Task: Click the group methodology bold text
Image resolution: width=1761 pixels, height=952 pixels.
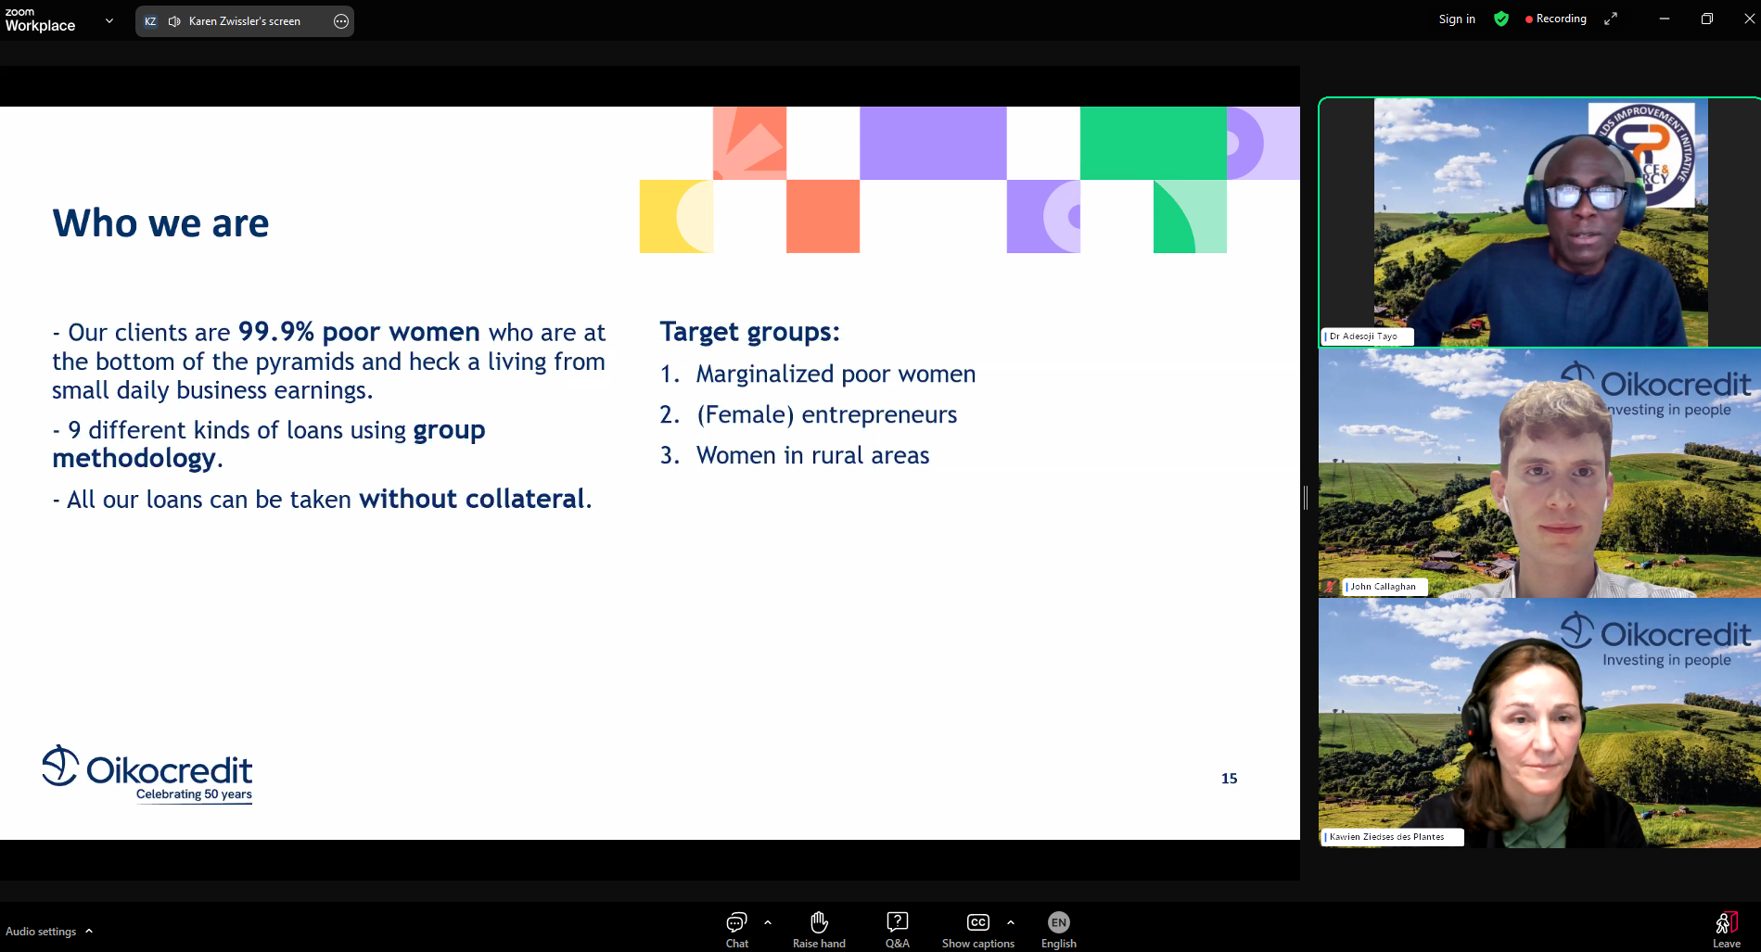Action: 269,444
